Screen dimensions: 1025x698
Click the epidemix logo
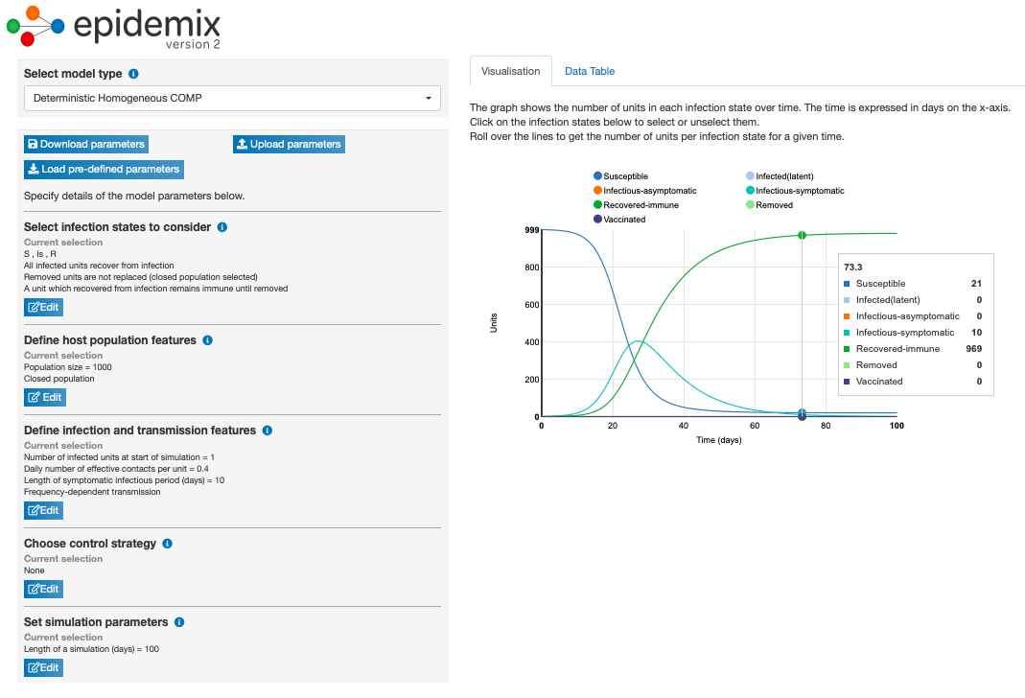pyautogui.click(x=114, y=28)
